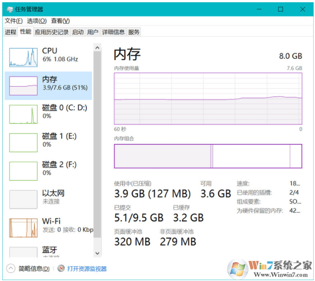Open the 查看(V) menu

60,21
